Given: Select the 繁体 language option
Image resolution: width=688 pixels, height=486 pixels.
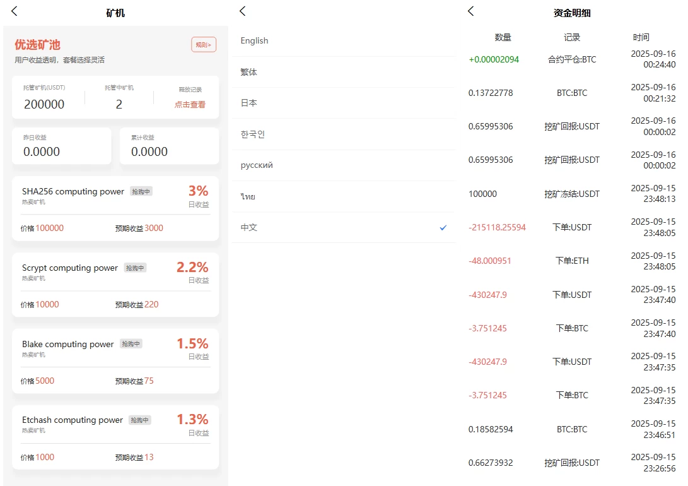Looking at the screenshot, I should (x=248, y=72).
